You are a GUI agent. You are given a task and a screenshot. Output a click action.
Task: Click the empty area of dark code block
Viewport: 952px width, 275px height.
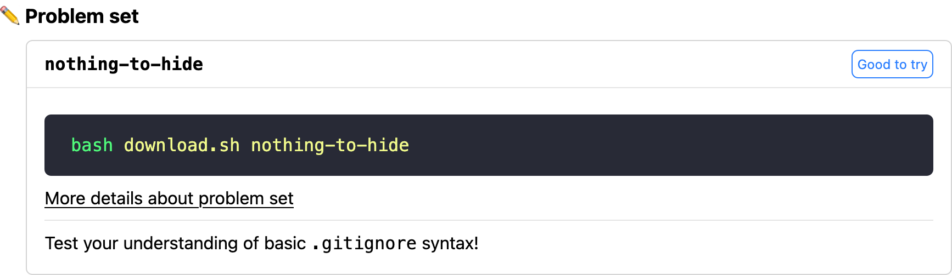659,145
